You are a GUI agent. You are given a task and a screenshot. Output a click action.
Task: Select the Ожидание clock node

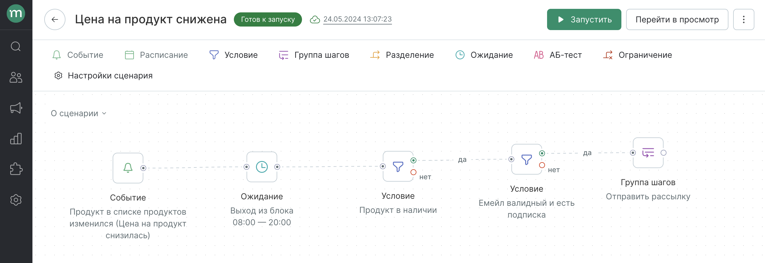tap(262, 167)
